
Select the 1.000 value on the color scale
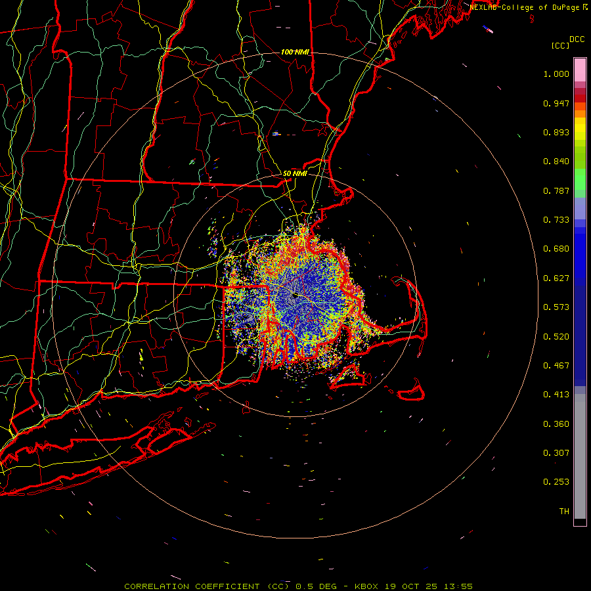click(556, 74)
